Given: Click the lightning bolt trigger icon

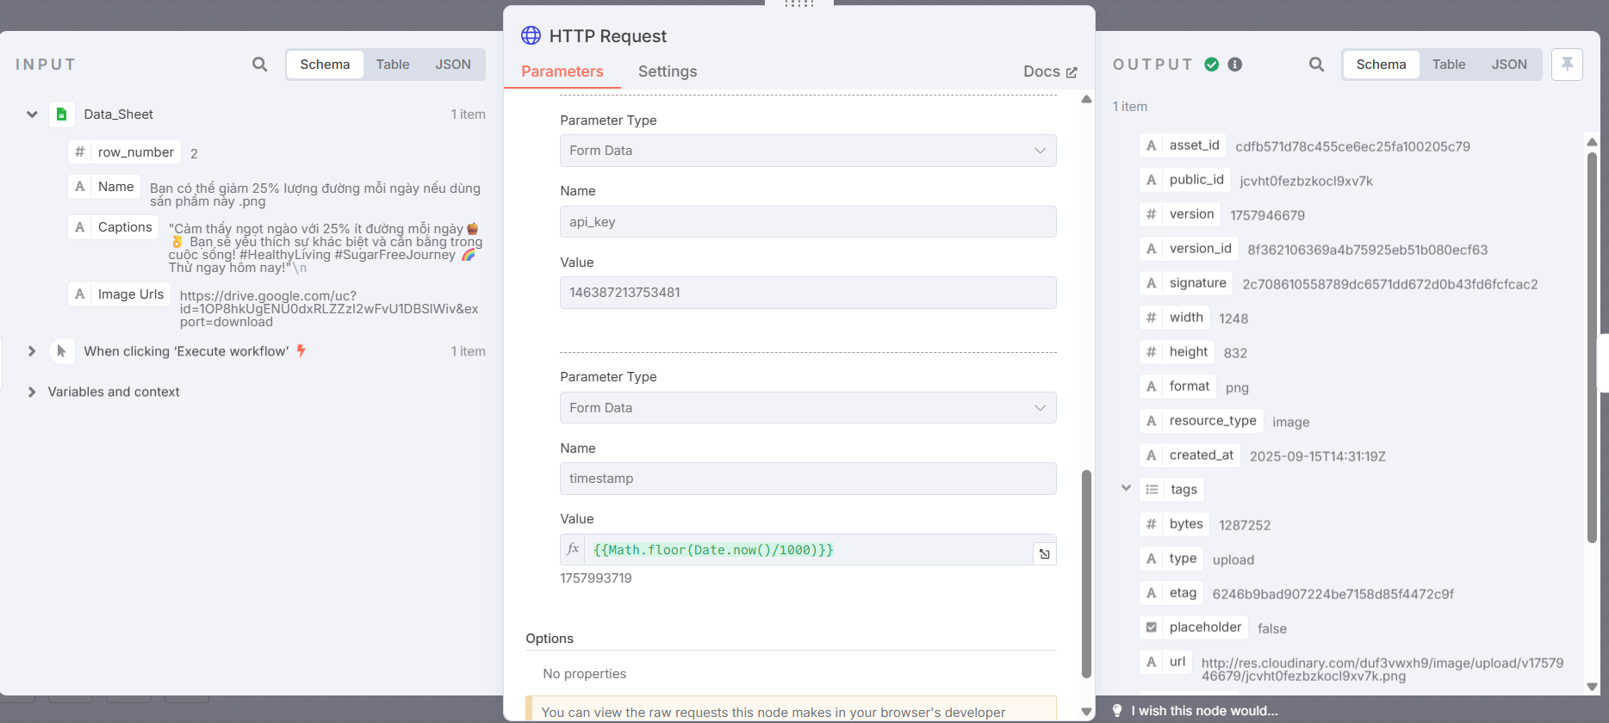Looking at the screenshot, I should (301, 350).
